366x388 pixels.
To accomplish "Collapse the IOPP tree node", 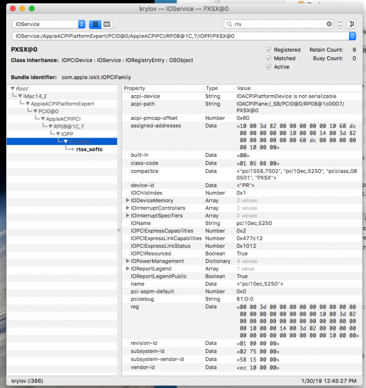I will click(x=58, y=134).
